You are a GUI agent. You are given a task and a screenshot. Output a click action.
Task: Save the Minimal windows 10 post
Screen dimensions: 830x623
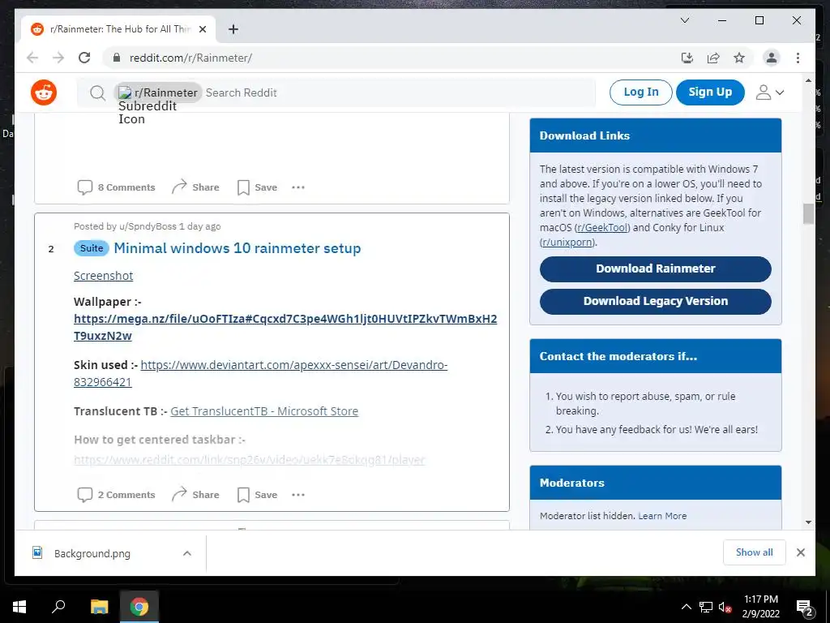257,494
